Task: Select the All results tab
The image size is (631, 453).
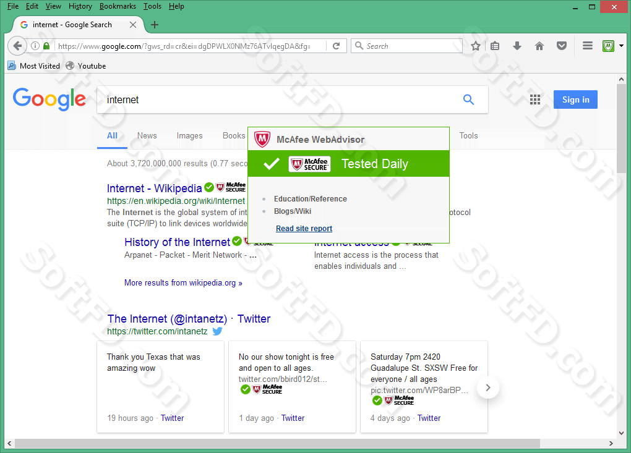Action: point(112,136)
